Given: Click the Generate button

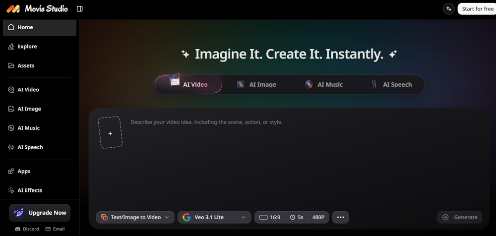Looking at the screenshot, I should pos(460,217).
